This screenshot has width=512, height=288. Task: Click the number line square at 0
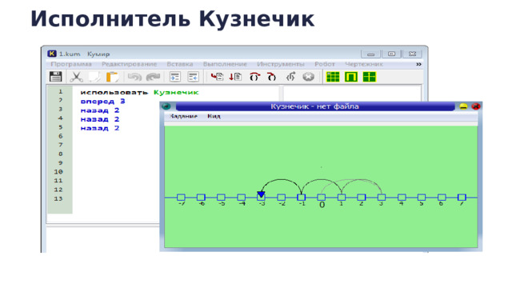point(322,198)
